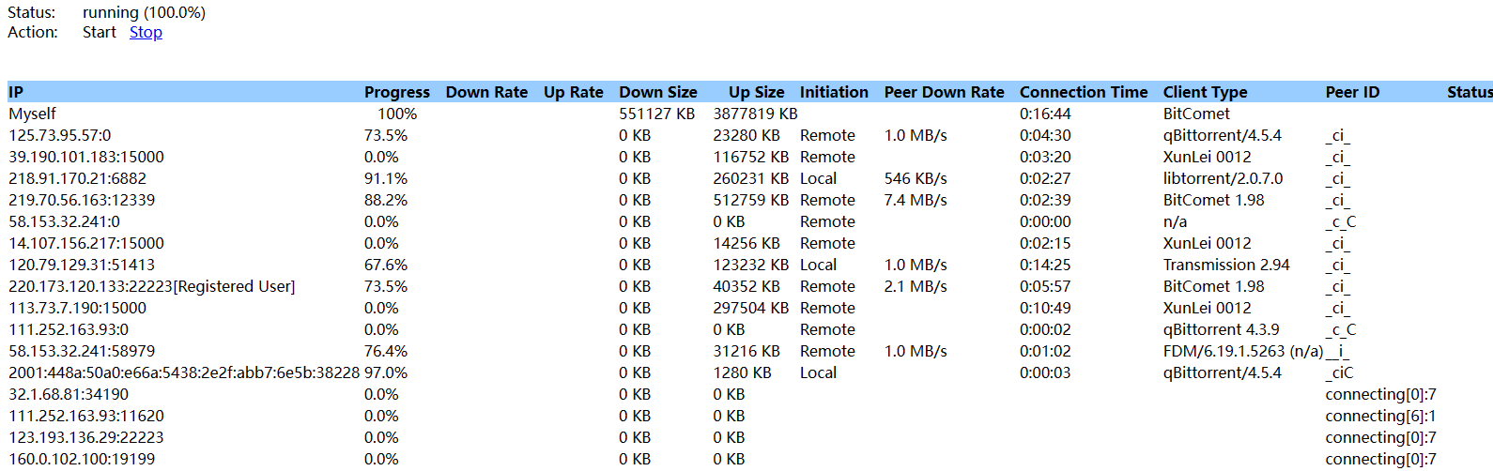Click the Up Rate column header

pyautogui.click(x=573, y=92)
